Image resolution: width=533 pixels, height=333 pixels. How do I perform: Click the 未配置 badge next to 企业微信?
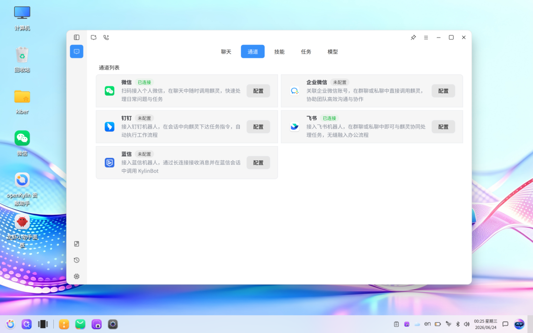pos(340,82)
